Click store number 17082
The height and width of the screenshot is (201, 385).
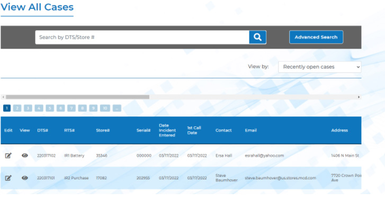pyautogui.click(x=101, y=178)
